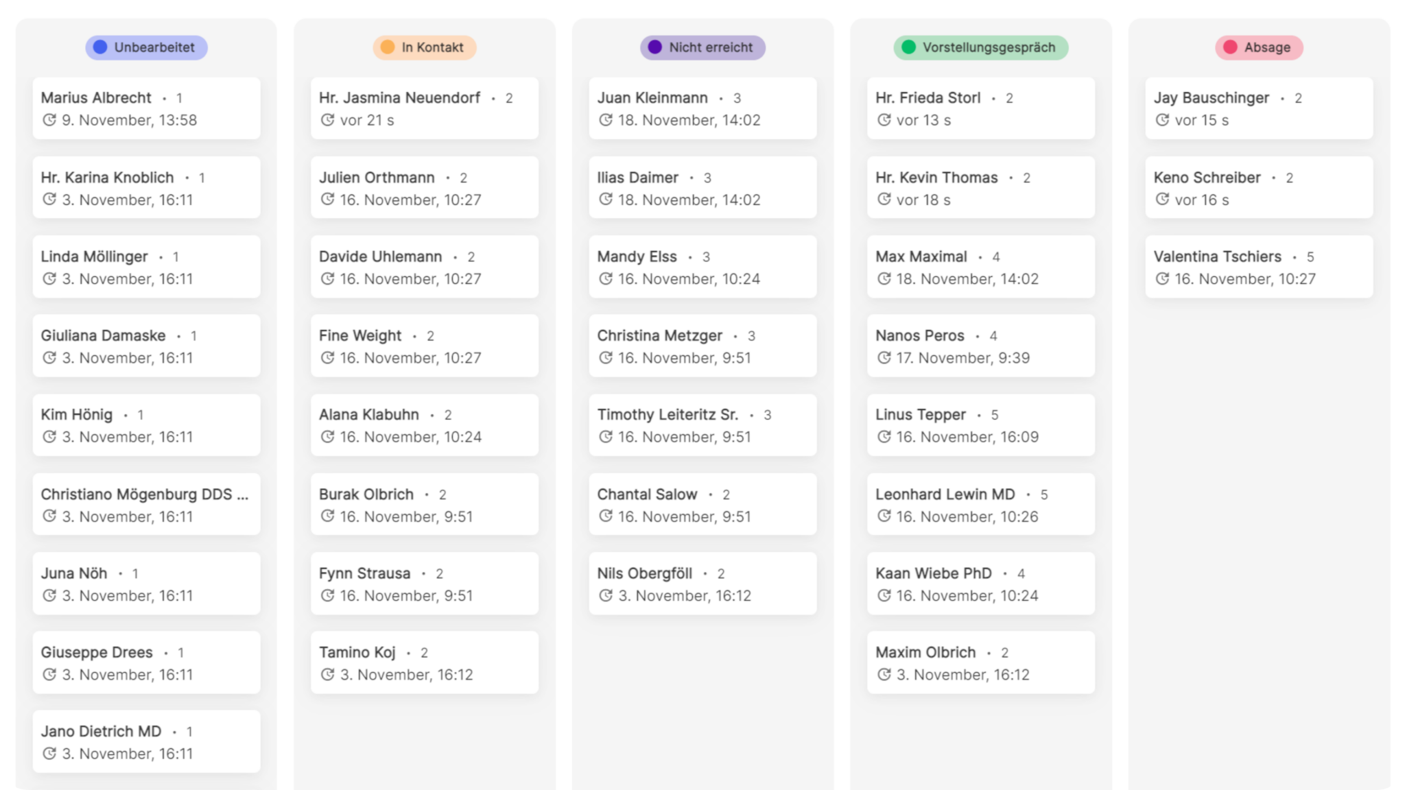Viewport: 1405px width, 790px height.
Task: Select the Fine Weight candidate card
Action: tap(425, 346)
